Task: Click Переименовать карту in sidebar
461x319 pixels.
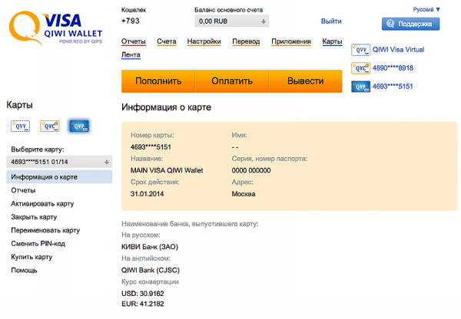Action: 45,230
